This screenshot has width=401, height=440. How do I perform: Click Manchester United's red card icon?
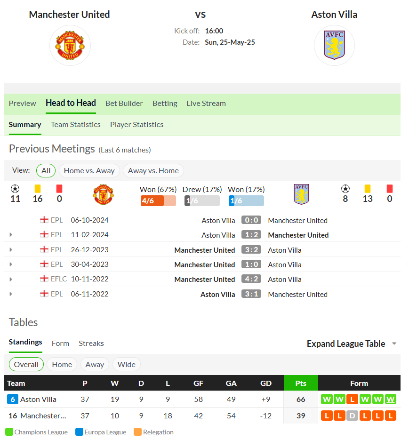click(x=59, y=189)
